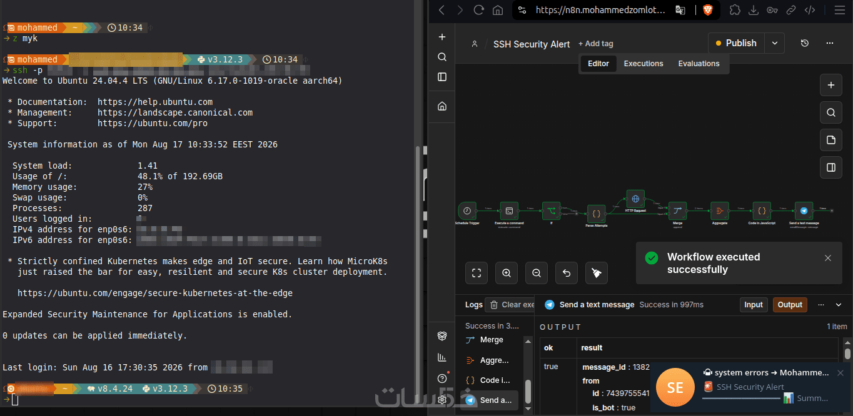Open the password key extension icon
This screenshot has width=853, height=416.
[x=772, y=10]
